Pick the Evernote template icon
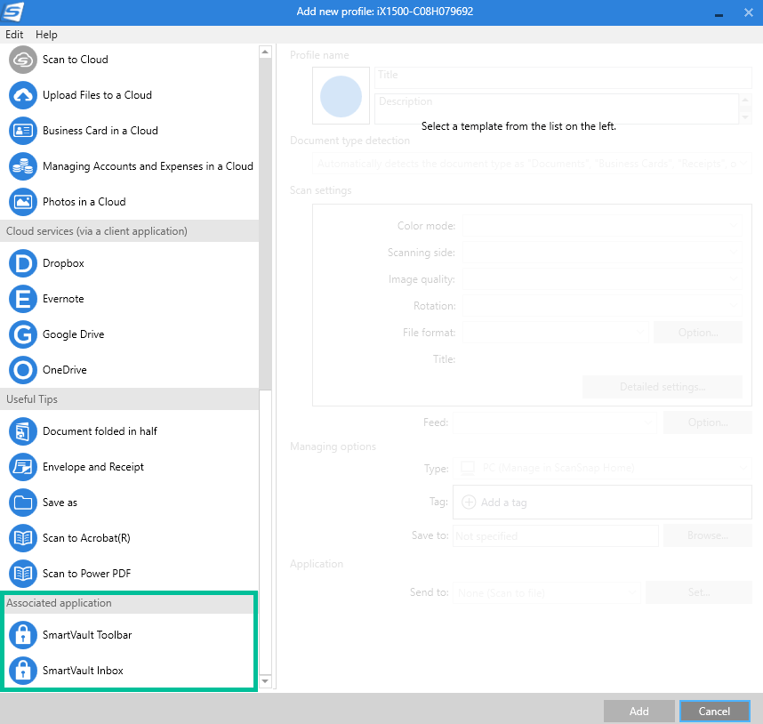763x724 pixels. [23, 299]
